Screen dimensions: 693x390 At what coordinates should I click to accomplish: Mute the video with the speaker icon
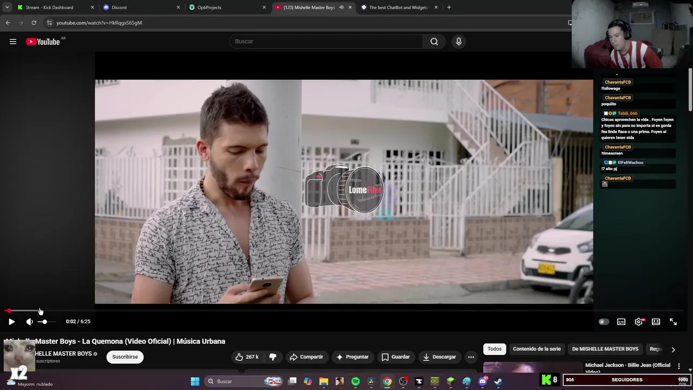tap(29, 322)
